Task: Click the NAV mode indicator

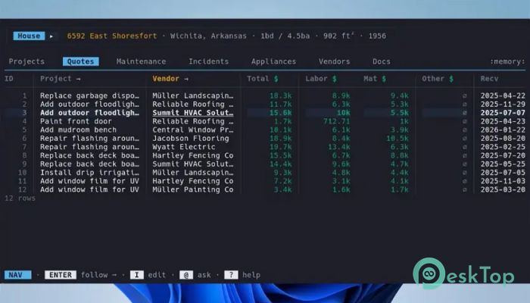Action: (x=18, y=275)
